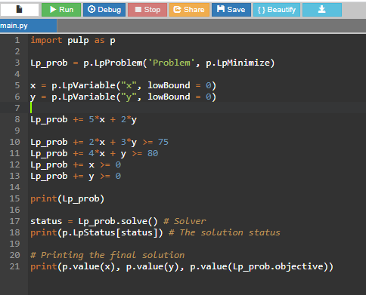Click the '# Solver' comment
Viewport: 366px width, 295px height.
point(185,221)
